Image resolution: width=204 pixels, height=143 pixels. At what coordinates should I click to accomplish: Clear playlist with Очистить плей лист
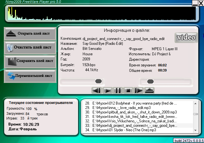tap(30, 47)
